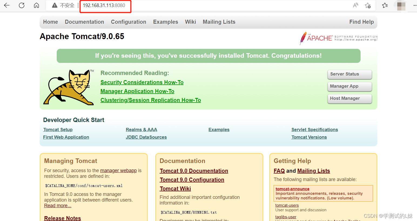Viewport: 417px width, 221px height.
Task: Click the $CATALINA_HOME/RUNNING.txt path text
Action: click(189, 212)
